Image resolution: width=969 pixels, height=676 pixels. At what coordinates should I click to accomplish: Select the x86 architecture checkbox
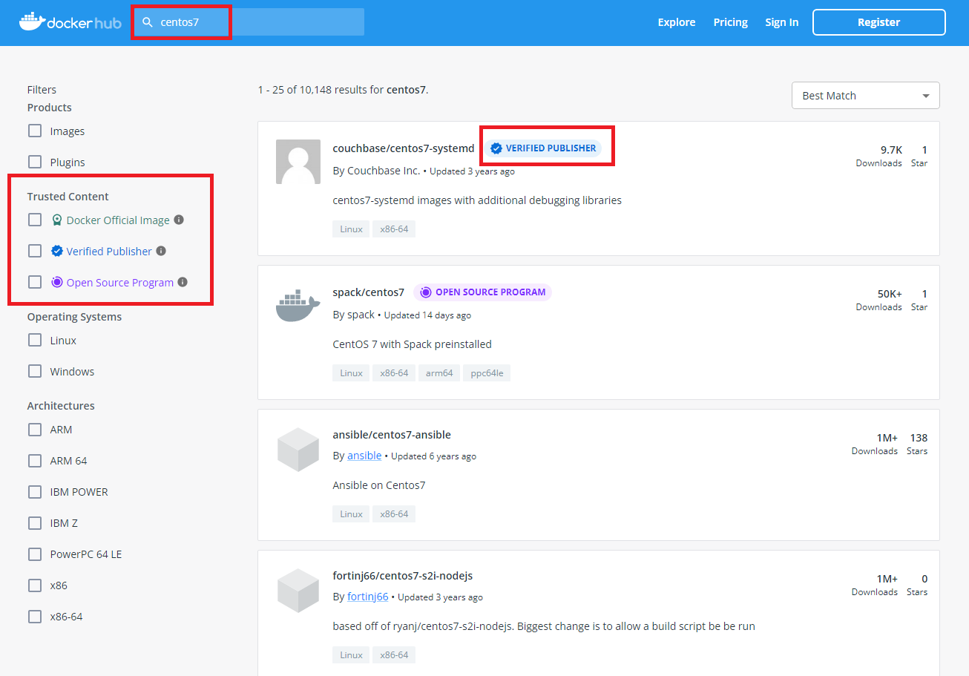35,585
